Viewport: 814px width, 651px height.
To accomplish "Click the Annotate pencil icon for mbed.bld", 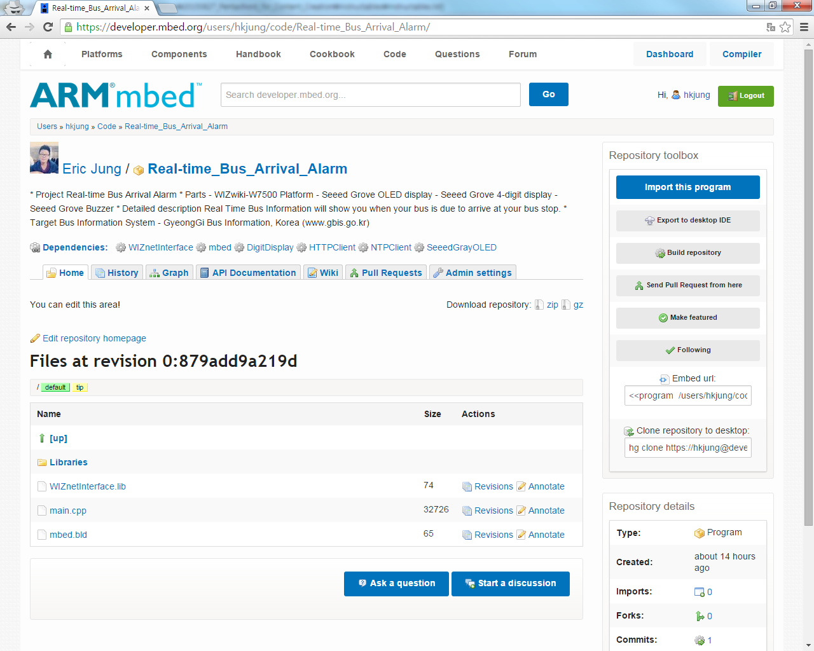I will click(521, 535).
